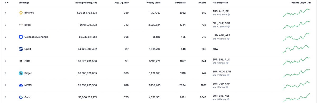
Task: Sort table by # Markets header
Action: (181, 3)
